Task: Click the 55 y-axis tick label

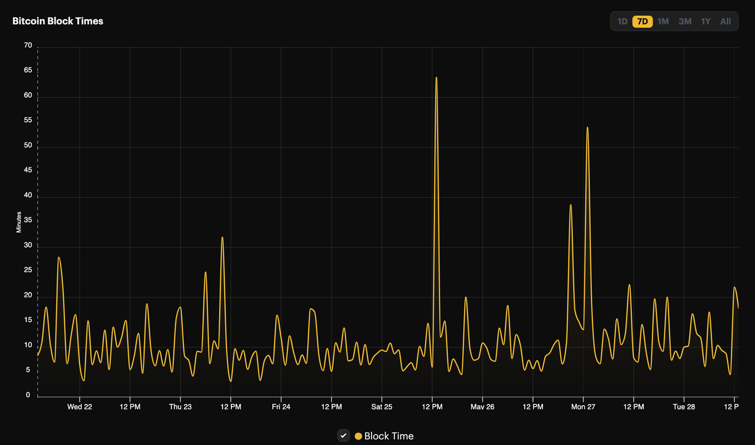Action: tap(28, 120)
